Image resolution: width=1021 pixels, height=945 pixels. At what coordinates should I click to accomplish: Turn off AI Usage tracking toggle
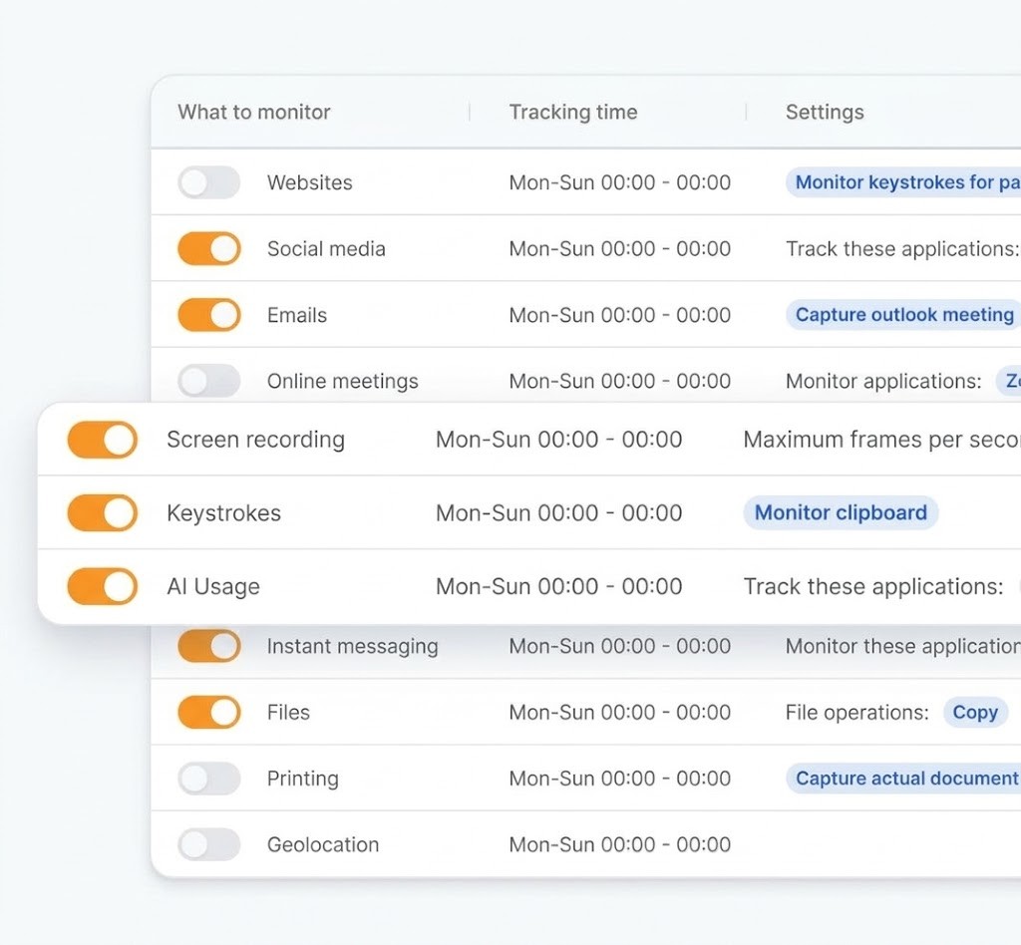pyautogui.click(x=103, y=586)
